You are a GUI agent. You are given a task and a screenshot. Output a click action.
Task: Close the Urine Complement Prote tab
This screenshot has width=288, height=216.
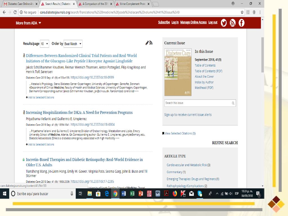point(148,4)
